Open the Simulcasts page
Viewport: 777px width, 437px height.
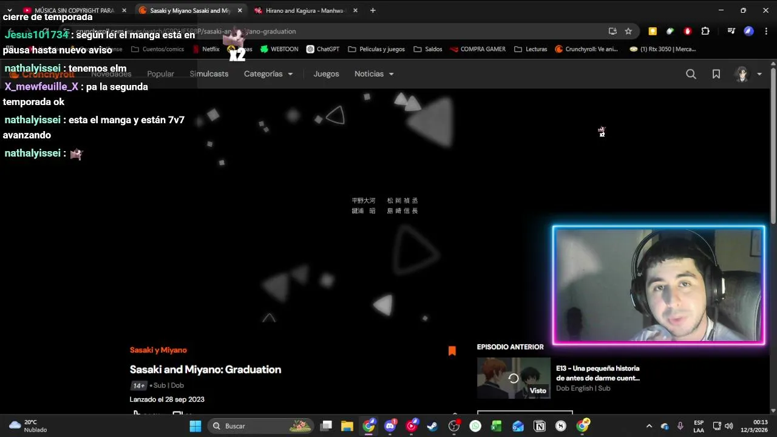pyautogui.click(x=209, y=74)
